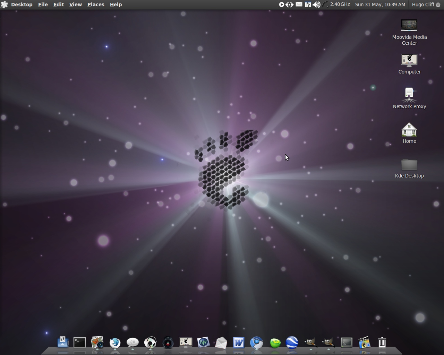Open the Edit menu
The image size is (444, 355).
point(59,5)
